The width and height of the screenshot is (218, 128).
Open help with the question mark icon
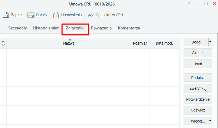(189, 4)
